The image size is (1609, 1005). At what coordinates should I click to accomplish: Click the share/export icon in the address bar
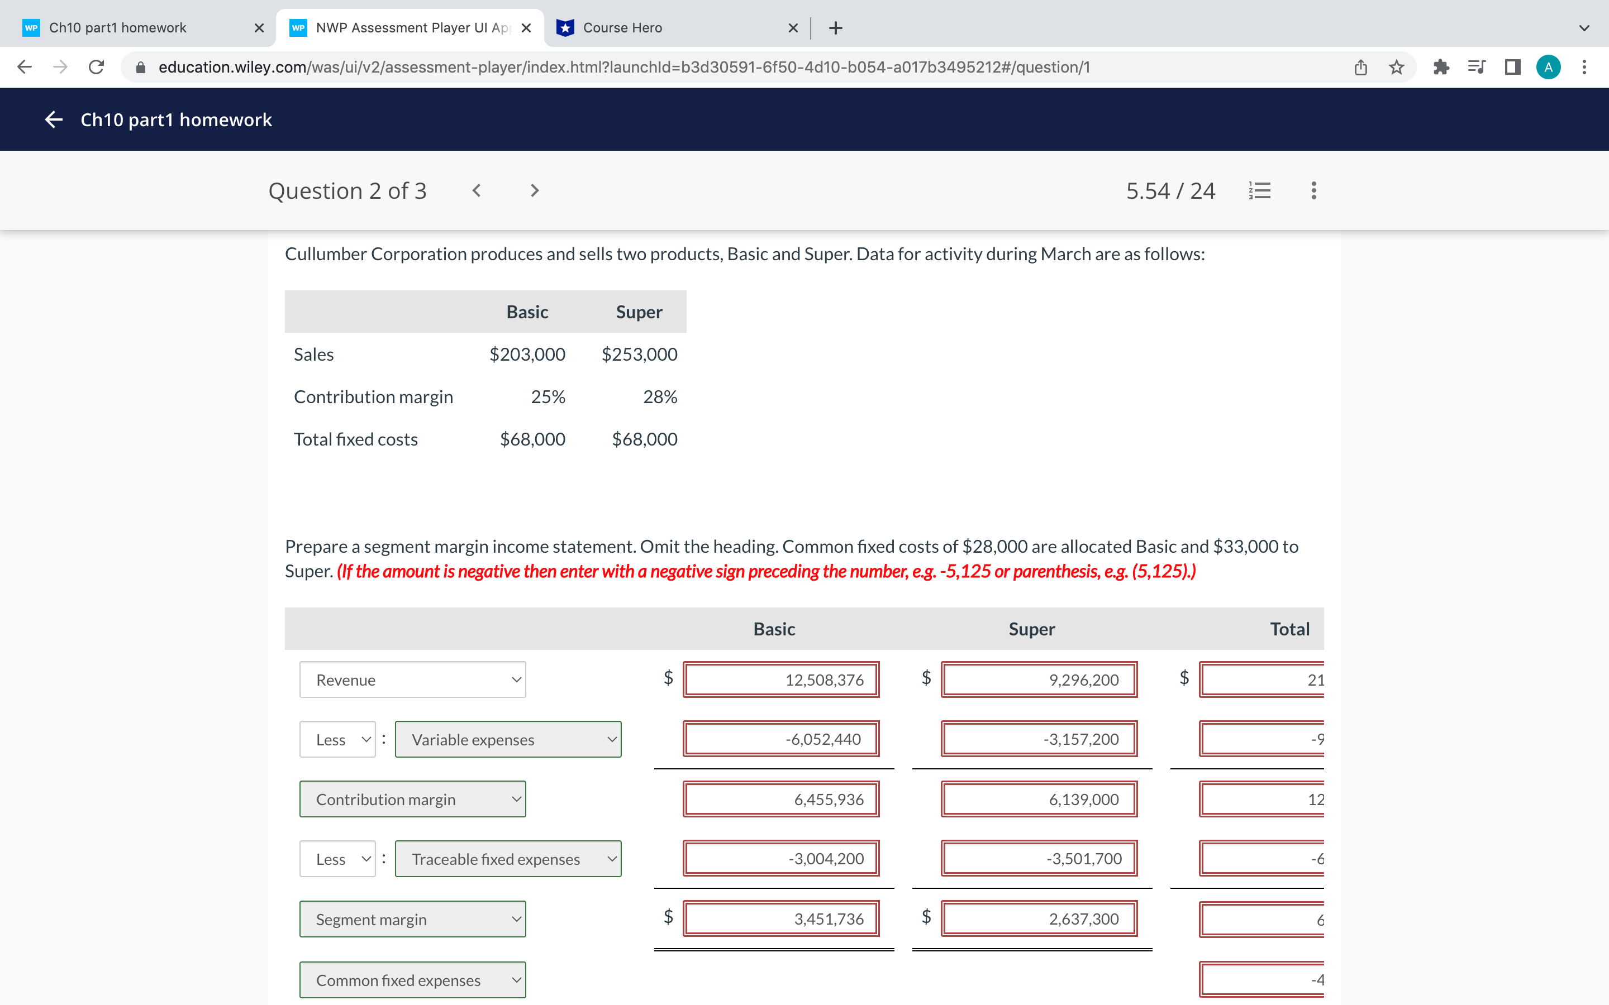coord(1360,66)
